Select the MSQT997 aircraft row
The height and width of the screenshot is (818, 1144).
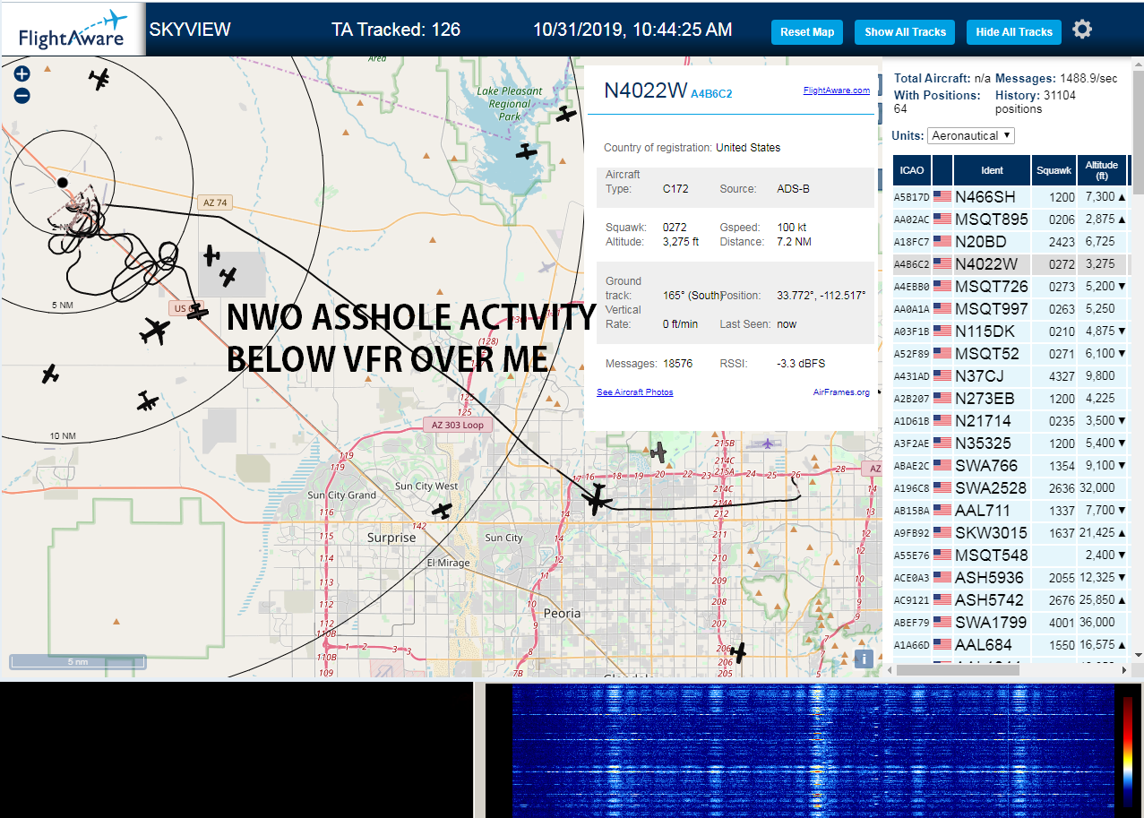pos(1011,308)
